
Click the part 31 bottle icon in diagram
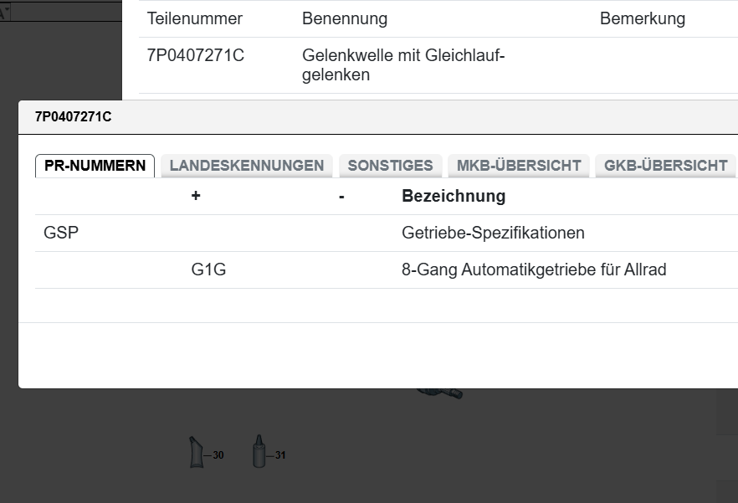(259, 451)
